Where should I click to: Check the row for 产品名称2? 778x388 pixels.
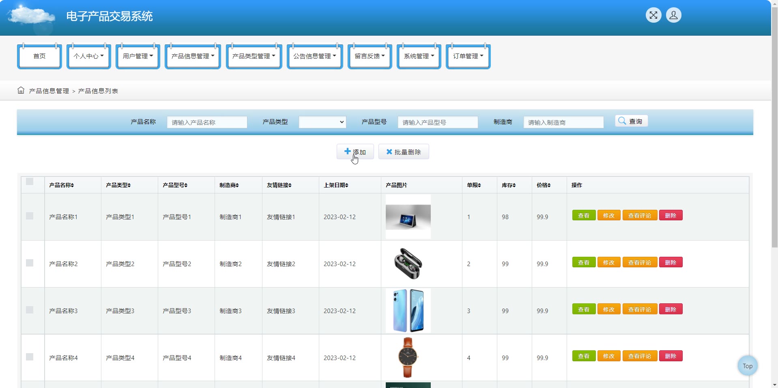(30, 263)
